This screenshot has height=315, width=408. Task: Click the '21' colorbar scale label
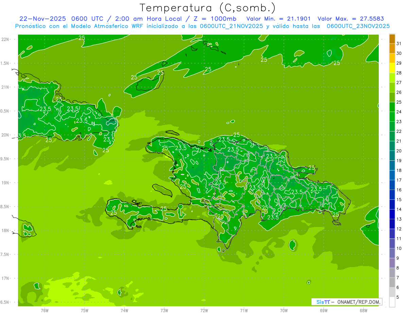tap(399, 141)
